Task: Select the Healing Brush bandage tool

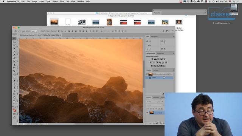Action: point(14,58)
